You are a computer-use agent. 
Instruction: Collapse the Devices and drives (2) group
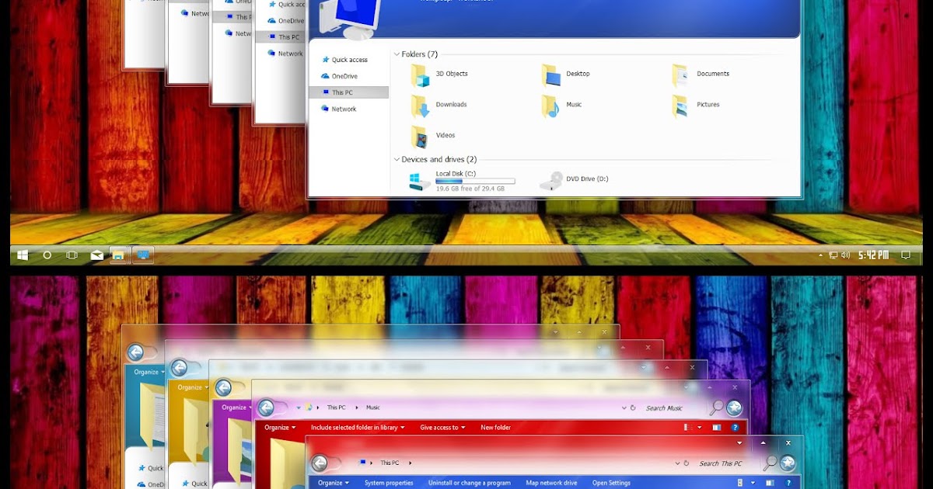[397, 160]
